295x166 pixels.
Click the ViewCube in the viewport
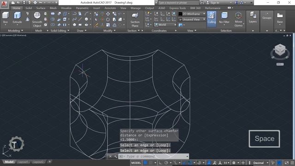pos(280,50)
